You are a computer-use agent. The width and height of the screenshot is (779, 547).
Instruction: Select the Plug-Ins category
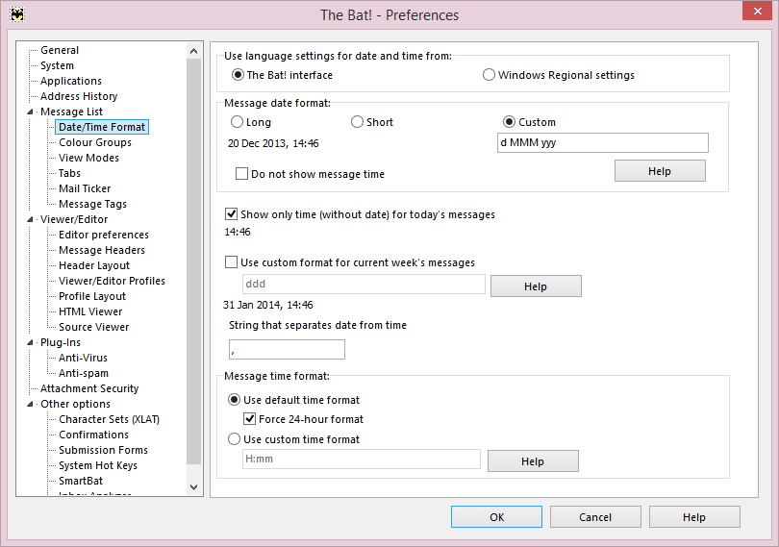coord(61,343)
